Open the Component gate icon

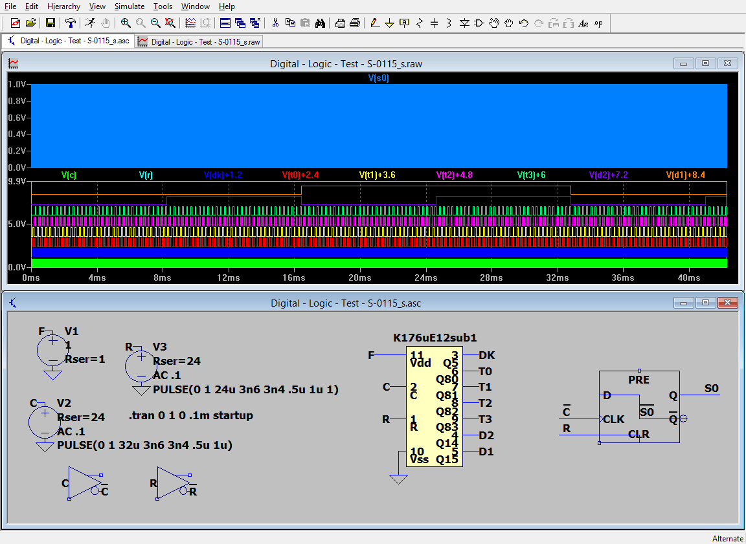click(479, 23)
